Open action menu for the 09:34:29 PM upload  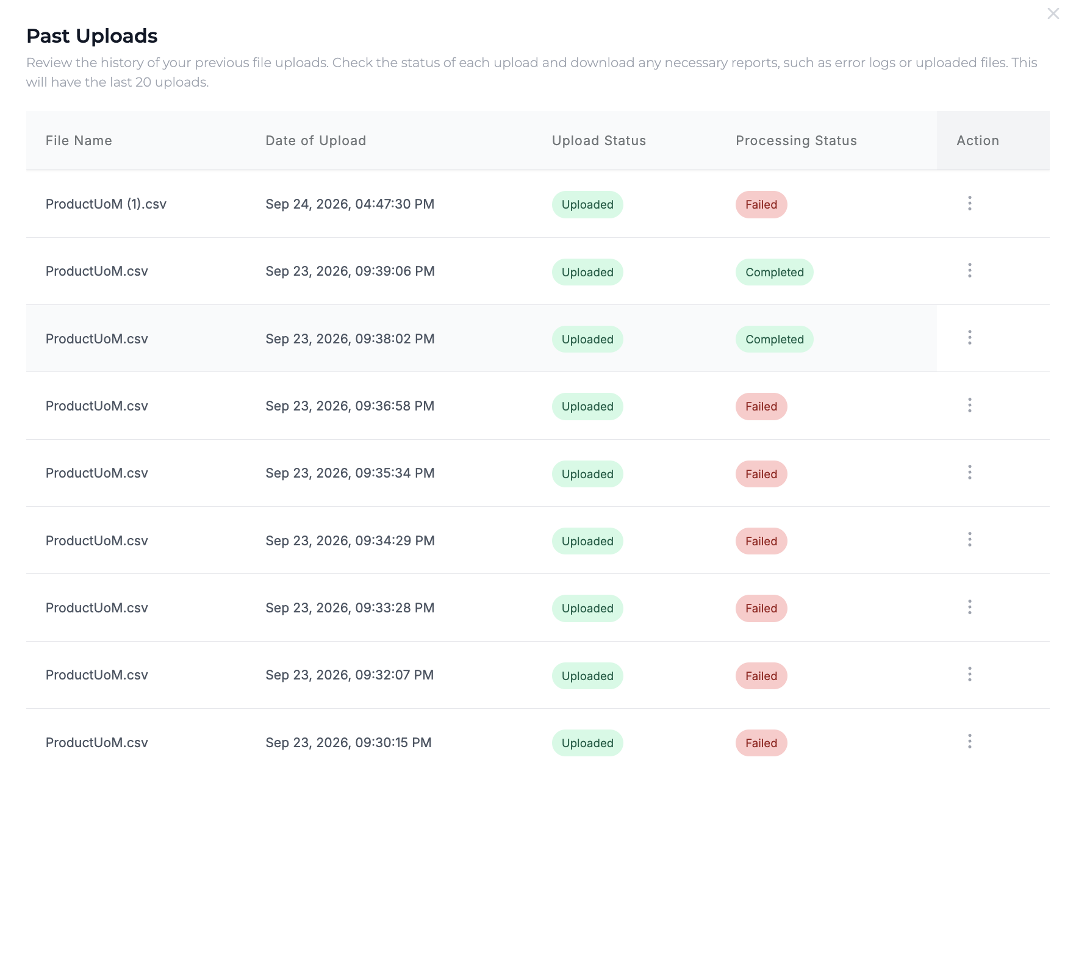coord(969,539)
